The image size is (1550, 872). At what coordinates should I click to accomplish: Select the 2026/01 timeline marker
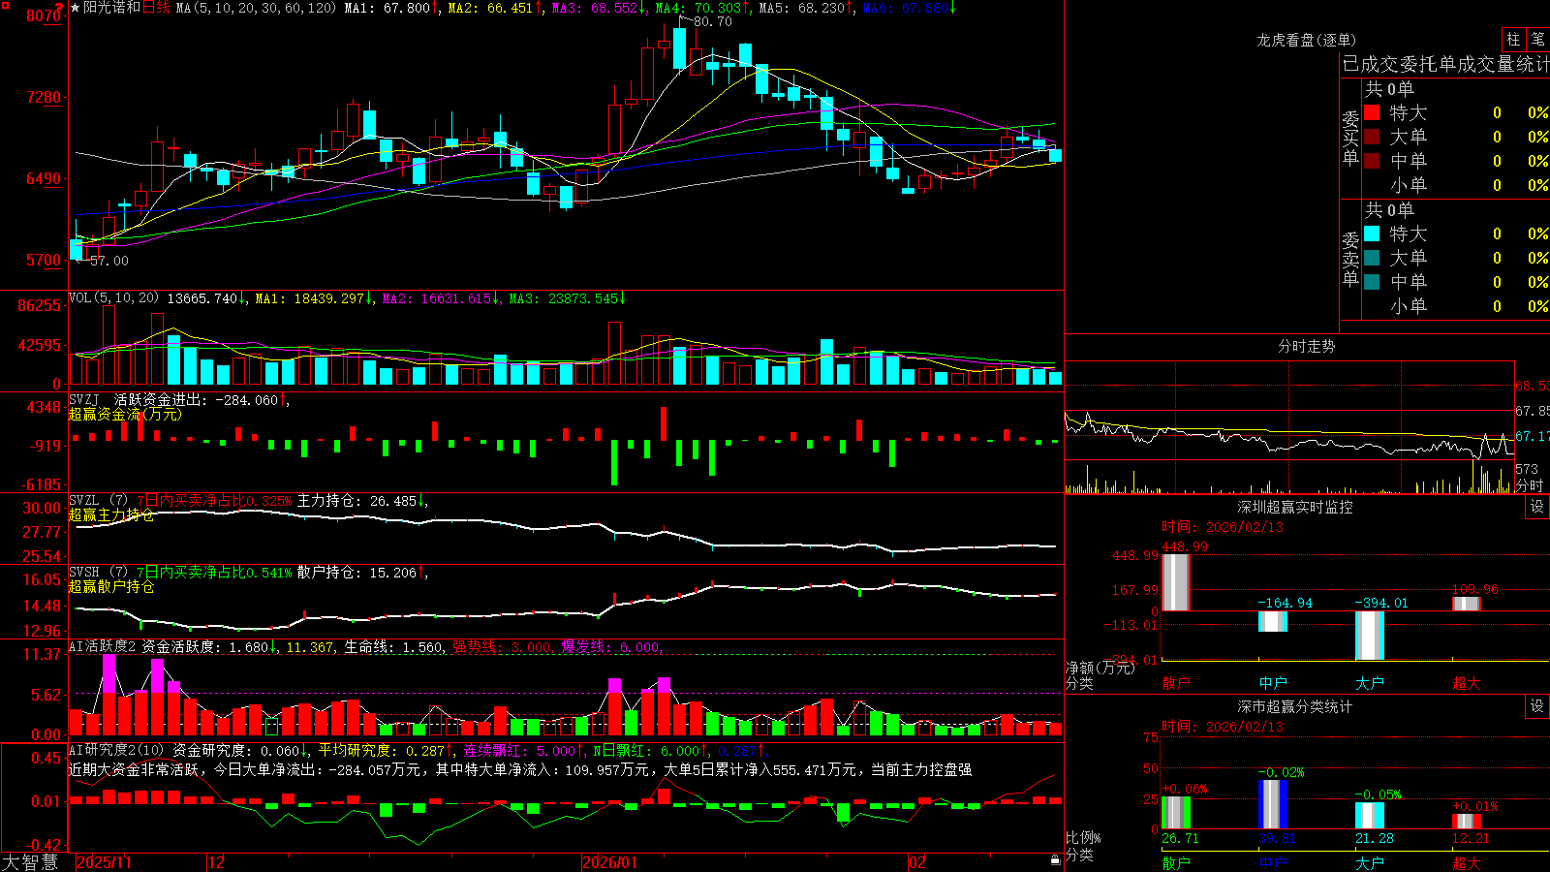click(x=610, y=862)
